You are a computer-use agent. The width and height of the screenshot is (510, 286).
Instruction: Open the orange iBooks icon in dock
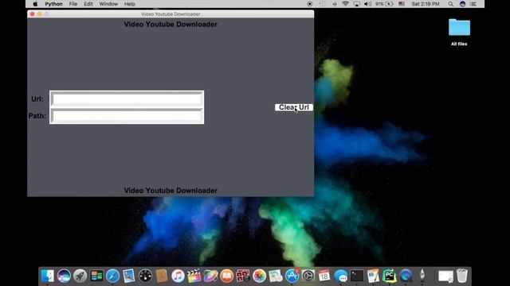(x=226, y=276)
